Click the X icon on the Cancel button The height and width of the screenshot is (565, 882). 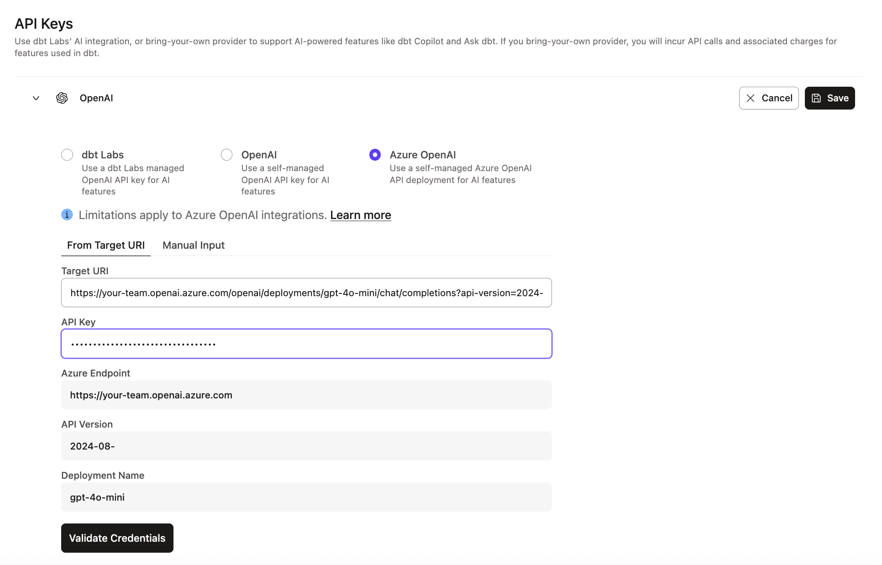(750, 98)
